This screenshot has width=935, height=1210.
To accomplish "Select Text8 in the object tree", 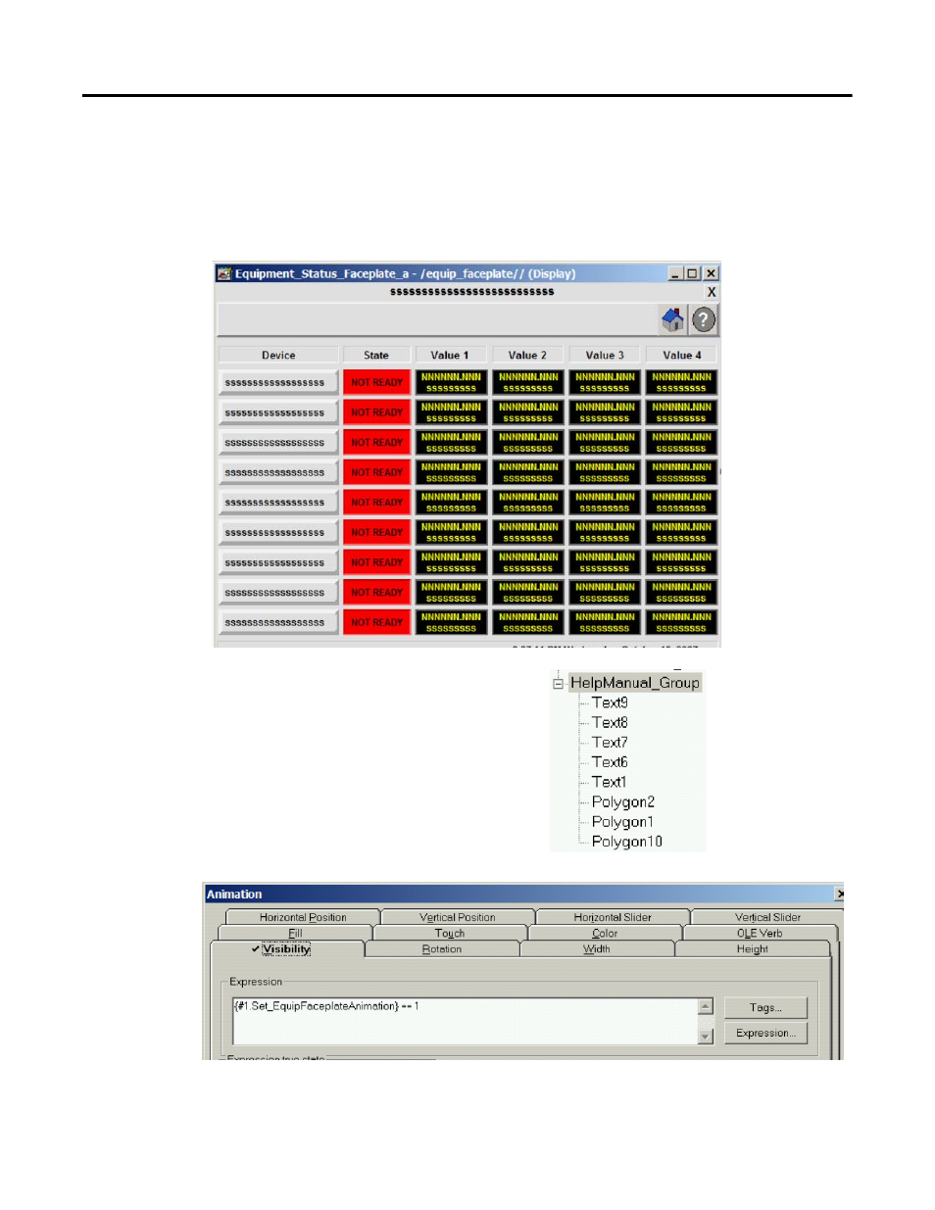I will pos(610,722).
